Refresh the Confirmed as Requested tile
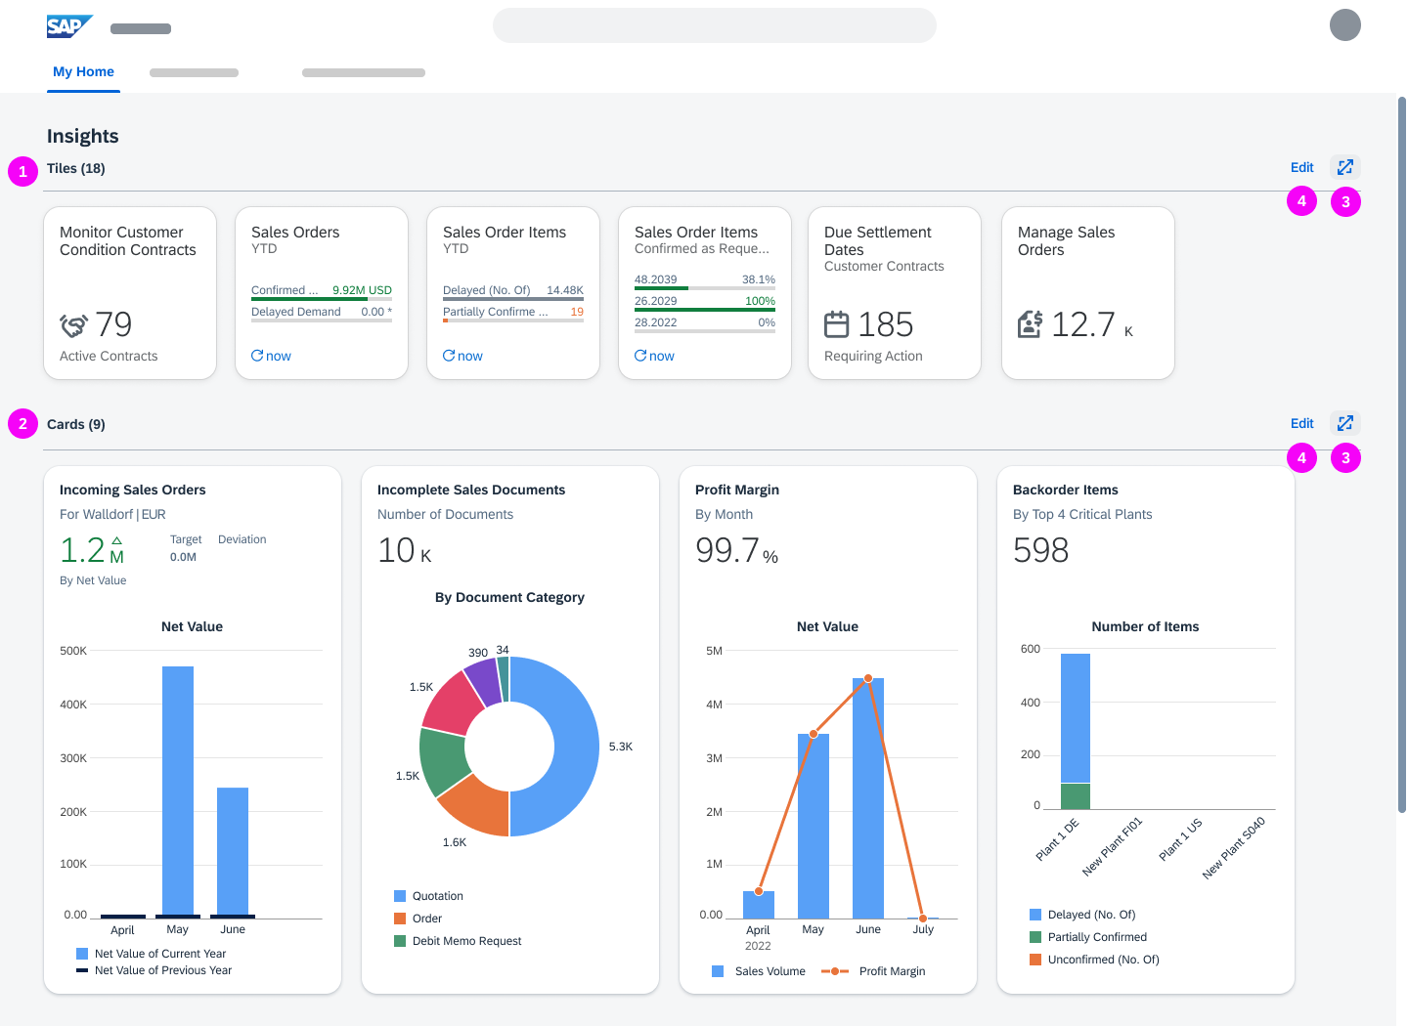 coord(654,356)
